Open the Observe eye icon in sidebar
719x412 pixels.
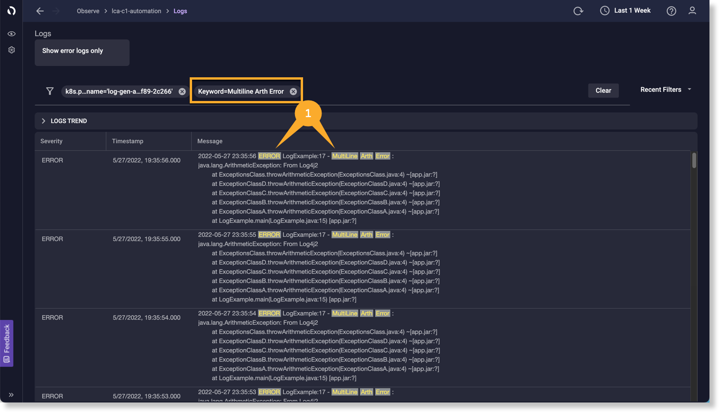point(11,34)
